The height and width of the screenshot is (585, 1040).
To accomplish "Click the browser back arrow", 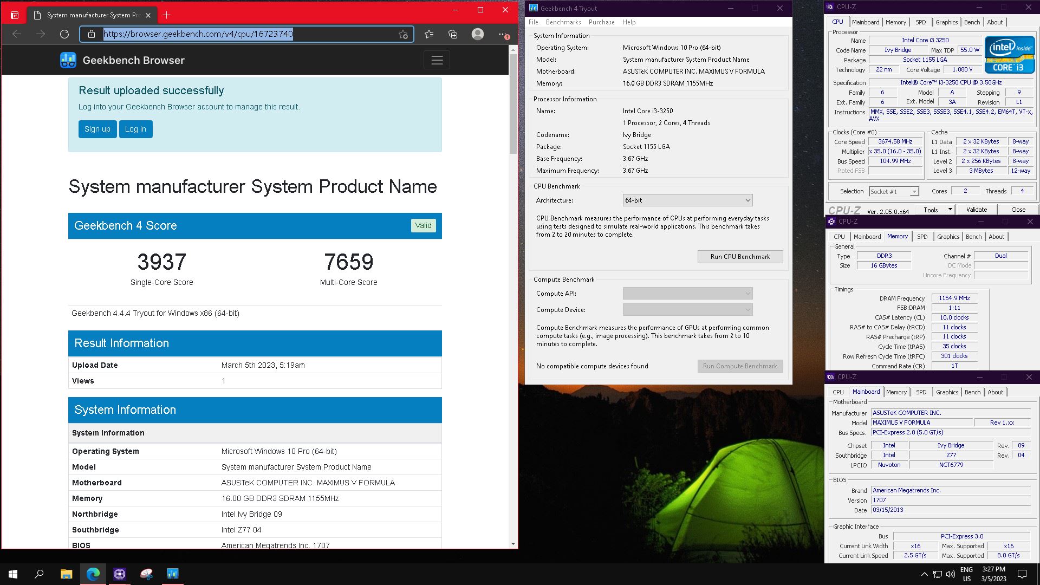I will 17,34.
